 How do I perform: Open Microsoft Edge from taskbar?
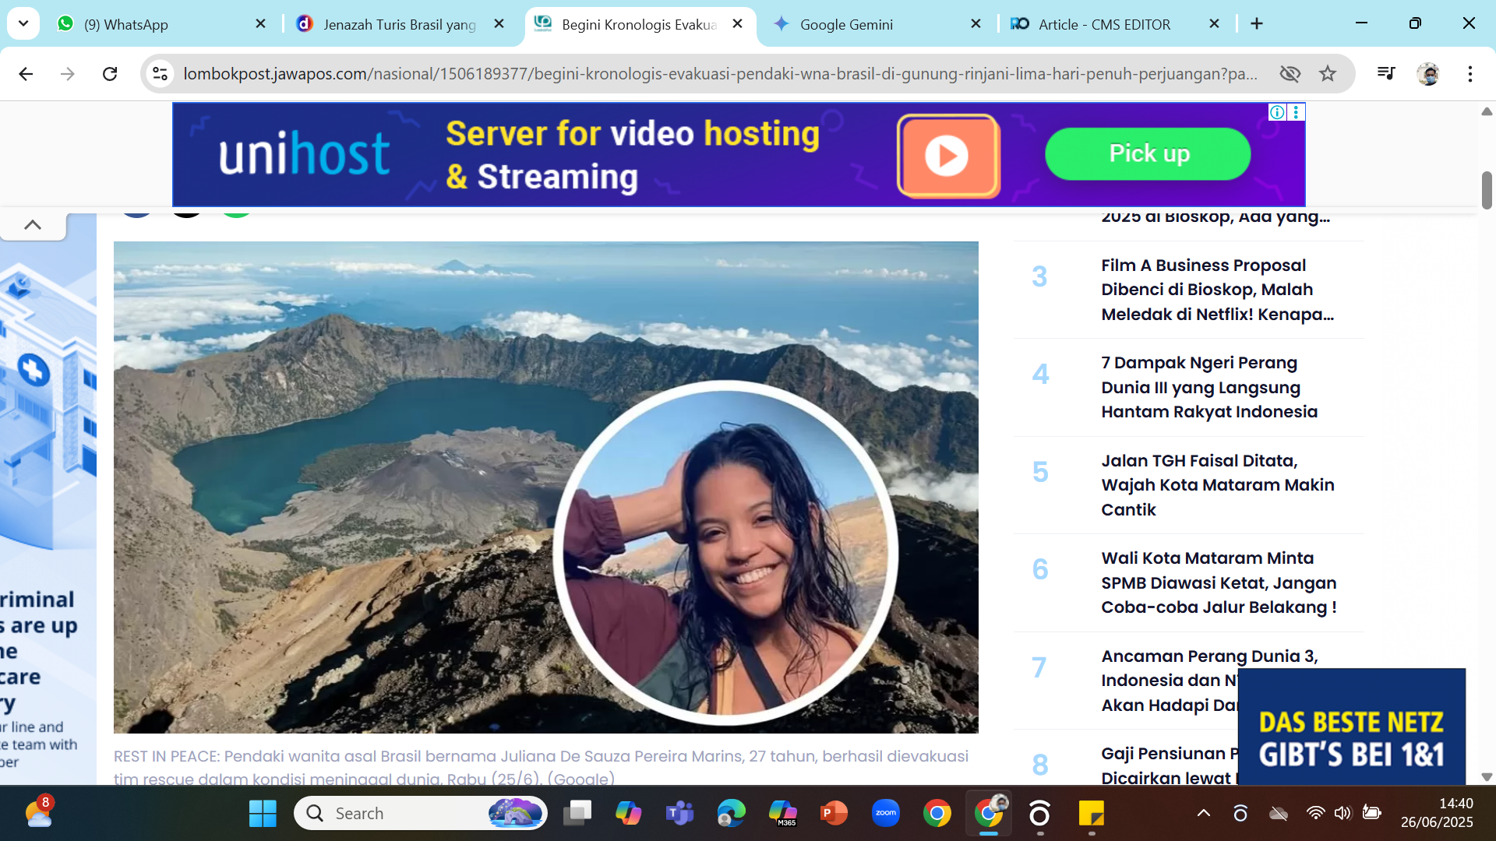(731, 814)
